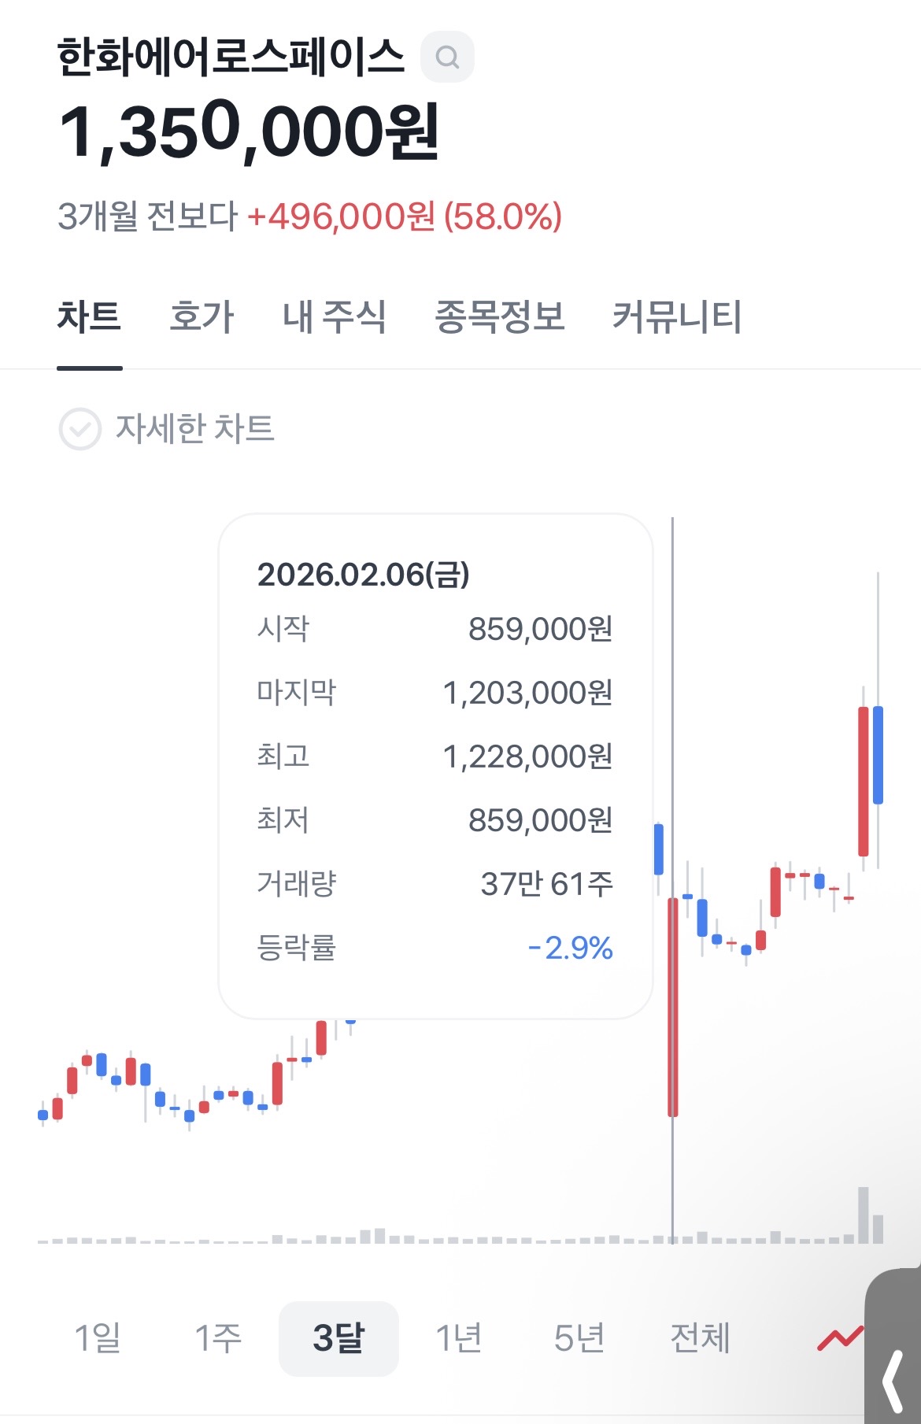Enable the 자세한 차트 option

click(x=194, y=429)
